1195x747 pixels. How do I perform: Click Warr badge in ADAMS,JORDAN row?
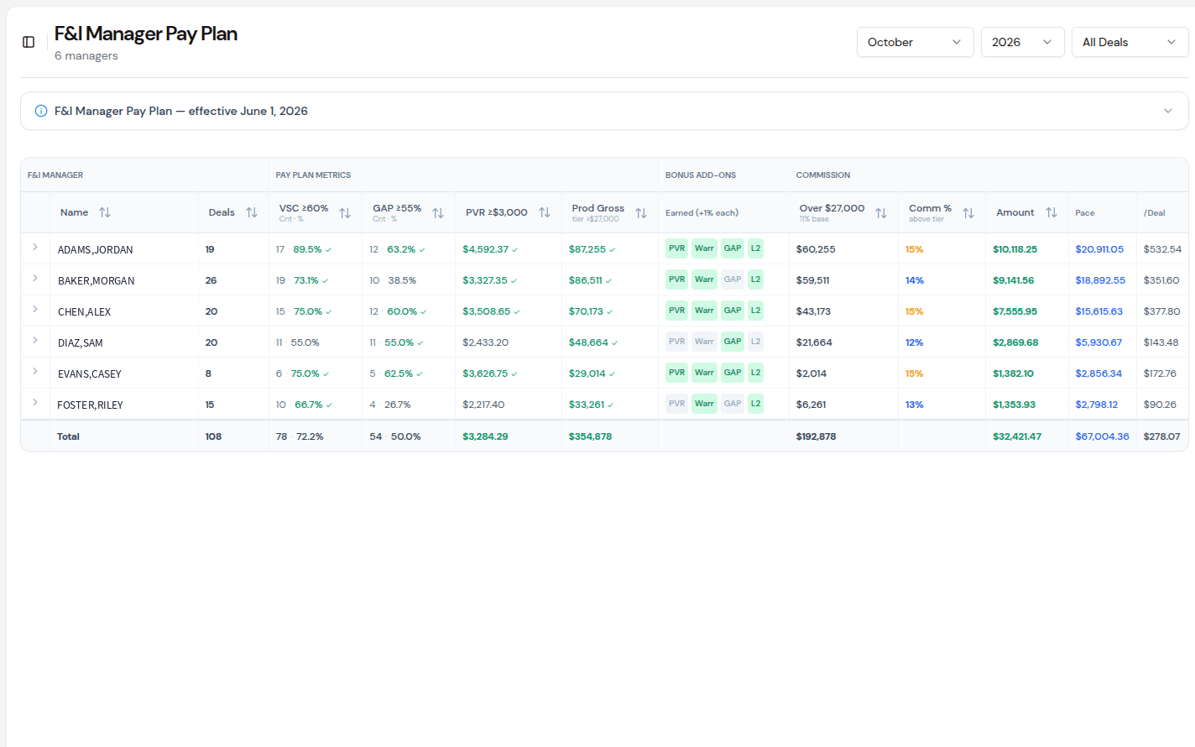704,248
